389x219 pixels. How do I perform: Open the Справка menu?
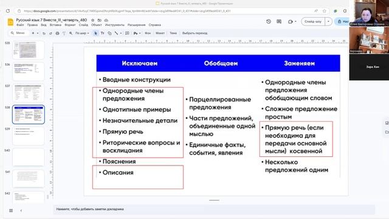click(x=155, y=25)
